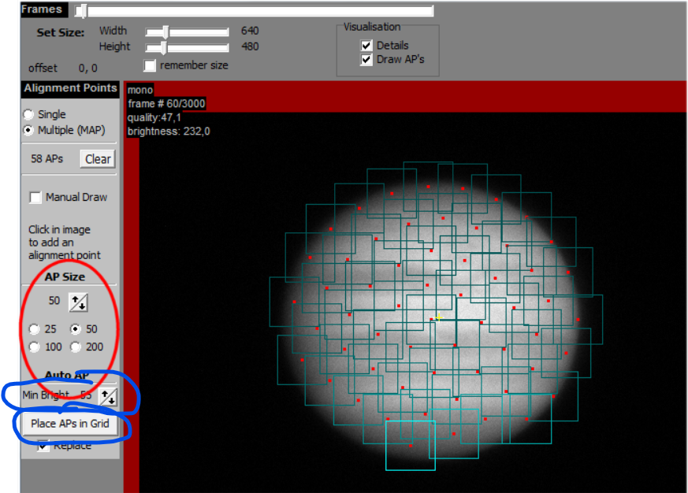
Task: Click the Alignment Points panel header
Action: [70, 88]
